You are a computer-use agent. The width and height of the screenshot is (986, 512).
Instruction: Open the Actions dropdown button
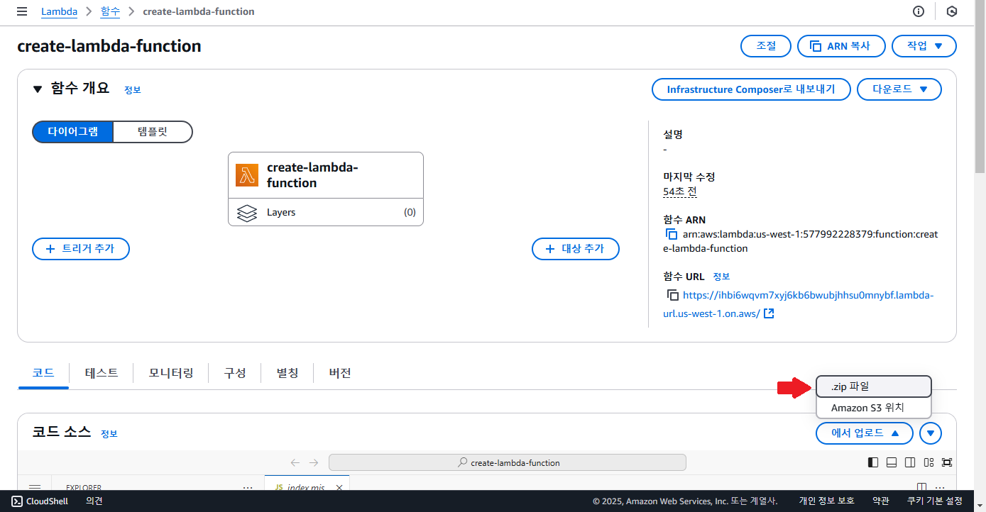coord(924,46)
